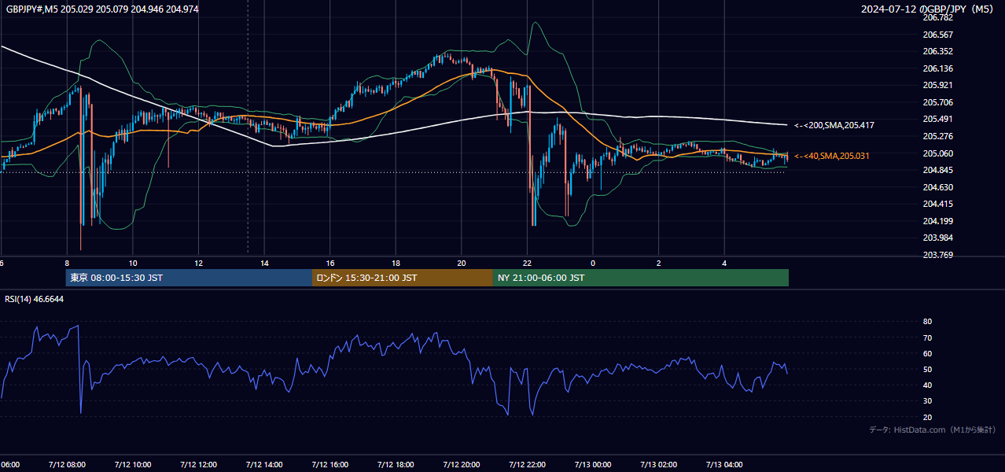The height and width of the screenshot is (472, 1005).
Task: Click price level 204.415 on the axis
Action: (x=937, y=204)
